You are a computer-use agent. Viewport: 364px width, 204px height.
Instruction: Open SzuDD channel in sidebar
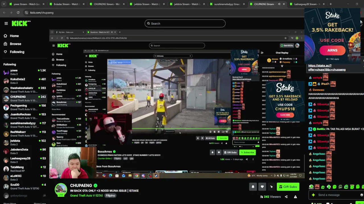coord(24,186)
